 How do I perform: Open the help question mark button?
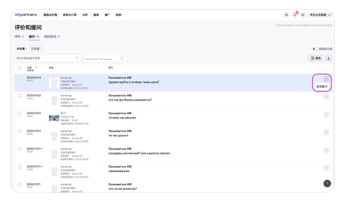(x=327, y=183)
